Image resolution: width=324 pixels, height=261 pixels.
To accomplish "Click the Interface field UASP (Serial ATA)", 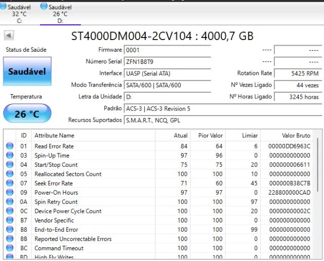I will [168, 73].
